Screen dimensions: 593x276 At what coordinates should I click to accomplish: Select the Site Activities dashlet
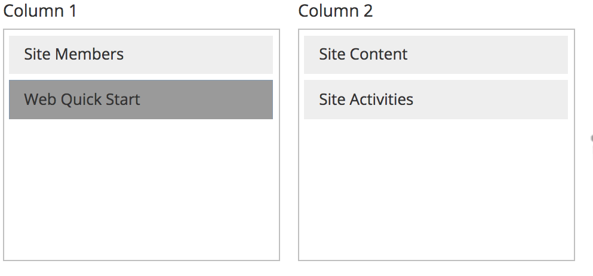tap(436, 100)
